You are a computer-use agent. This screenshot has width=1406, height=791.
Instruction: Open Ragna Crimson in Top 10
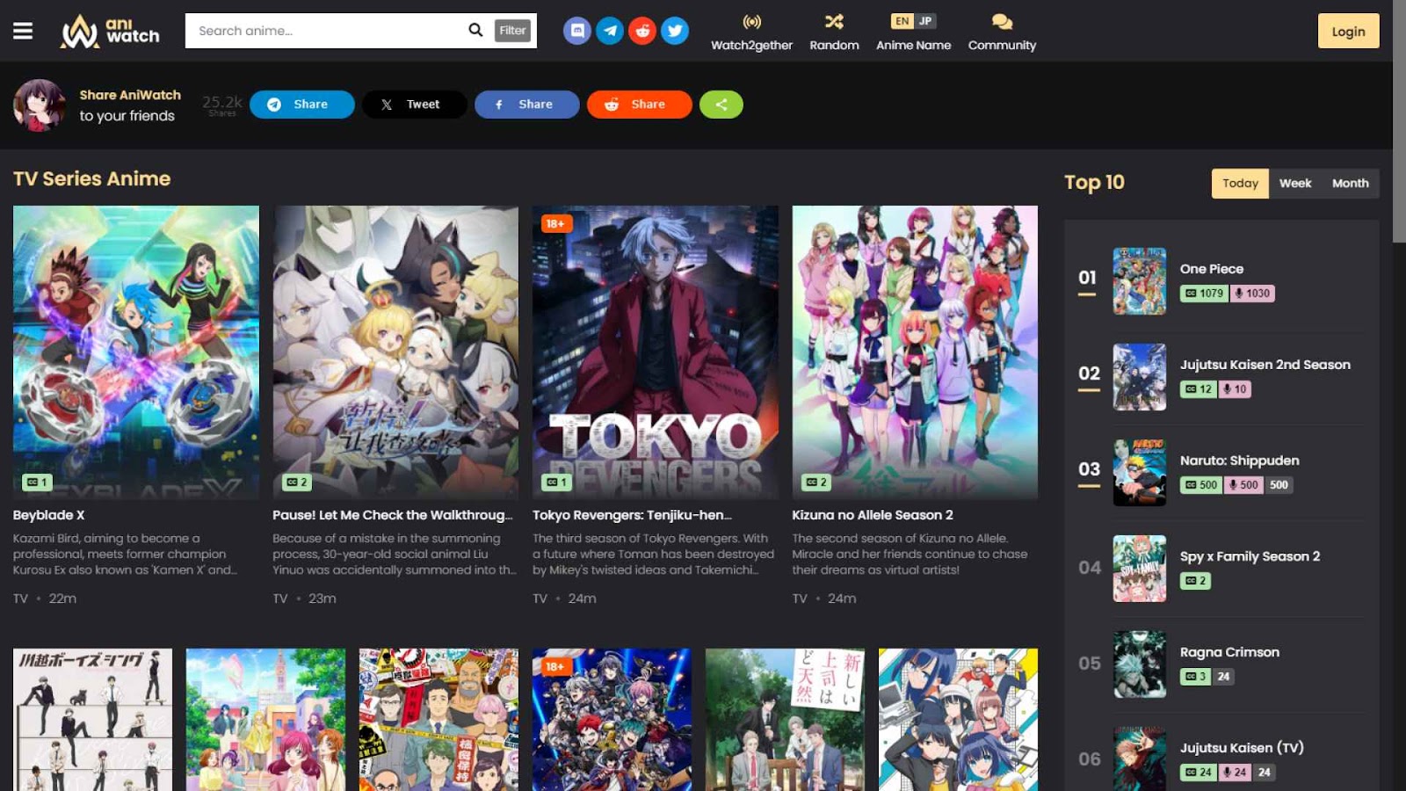tap(1229, 652)
